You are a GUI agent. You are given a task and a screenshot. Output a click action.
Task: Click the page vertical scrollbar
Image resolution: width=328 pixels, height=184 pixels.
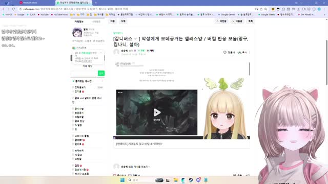pyautogui.click(x=326, y=62)
